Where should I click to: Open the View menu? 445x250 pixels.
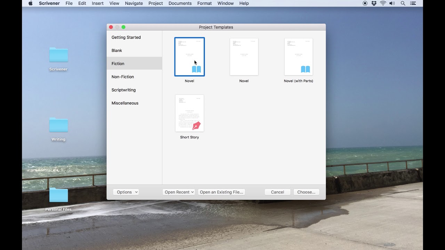[114, 3]
